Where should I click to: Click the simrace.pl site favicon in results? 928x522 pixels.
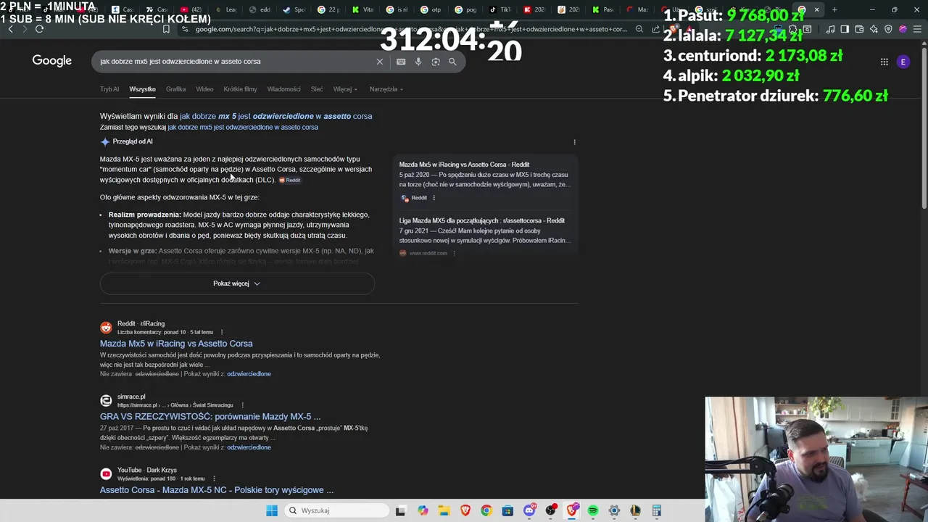click(106, 400)
